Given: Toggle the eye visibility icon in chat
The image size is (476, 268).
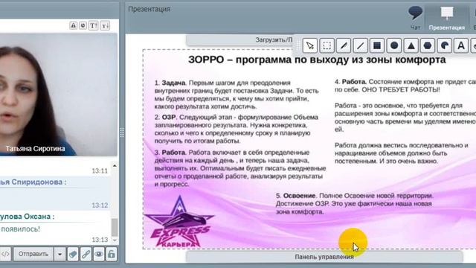Looking at the screenshot, I should point(99,254).
